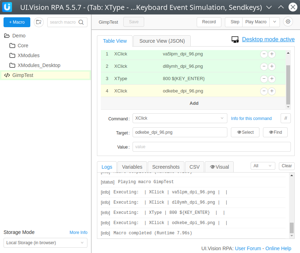Screen dimensions: 300x253
Task: Open the Variables tab
Action: point(132,167)
